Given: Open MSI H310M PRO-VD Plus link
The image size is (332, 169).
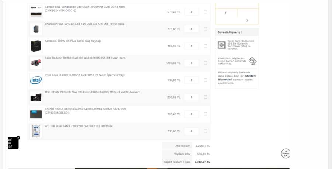Looking at the screenshot, I should click(x=92, y=92).
